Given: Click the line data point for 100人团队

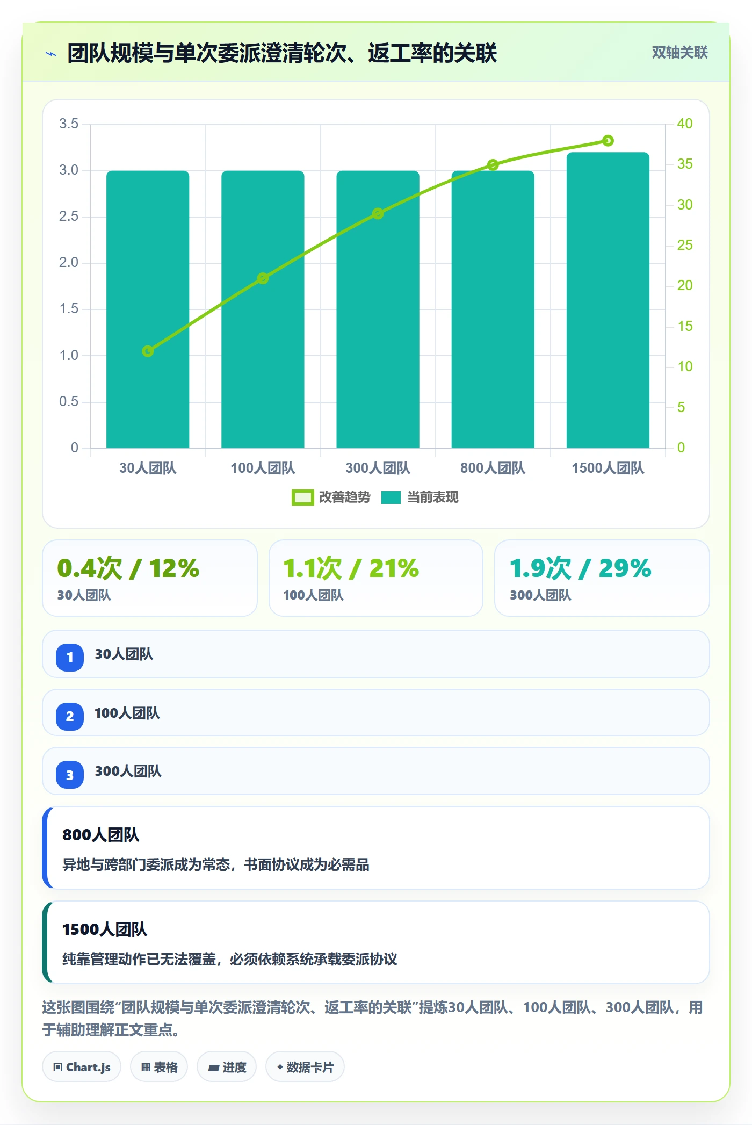Looking at the screenshot, I should click(263, 278).
